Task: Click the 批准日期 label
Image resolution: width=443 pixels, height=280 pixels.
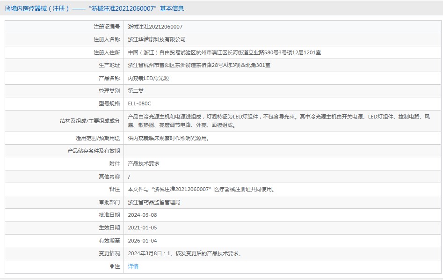Action: point(109,215)
